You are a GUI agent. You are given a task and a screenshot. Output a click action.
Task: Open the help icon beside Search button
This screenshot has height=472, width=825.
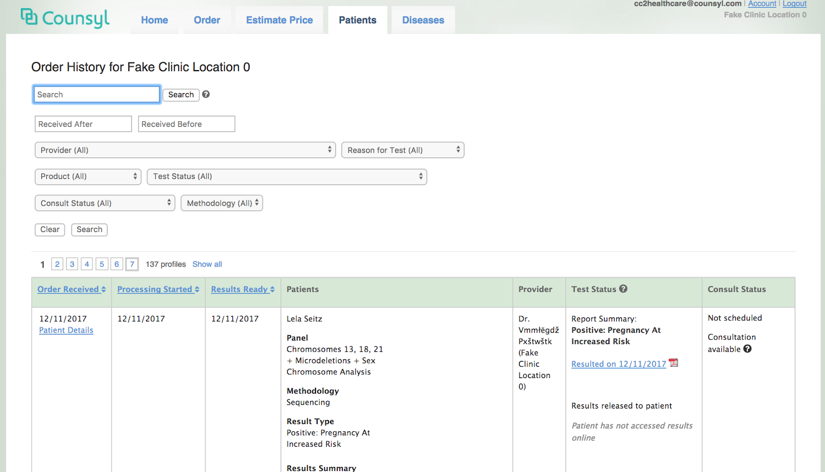tap(206, 94)
